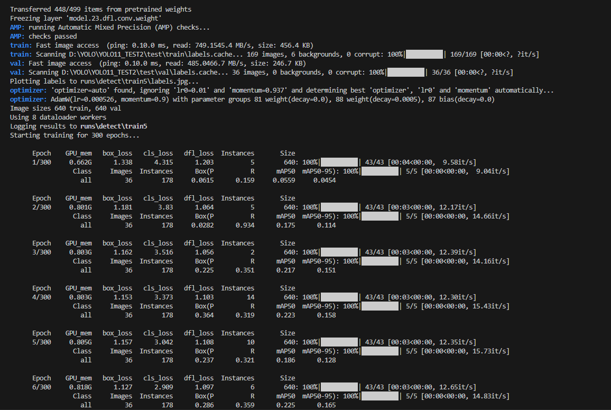The height and width of the screenshot is (410, 611).
Task: Click the 'Using 8 dataloader workers' line
Action: [58, 117]
